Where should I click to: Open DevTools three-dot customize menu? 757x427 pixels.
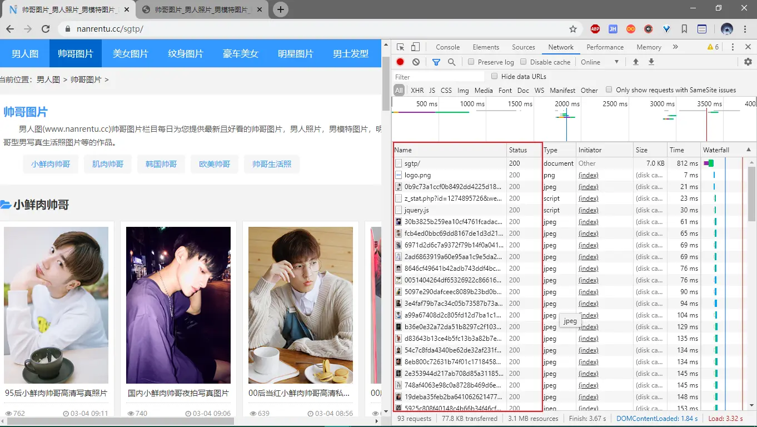[733, 47]
